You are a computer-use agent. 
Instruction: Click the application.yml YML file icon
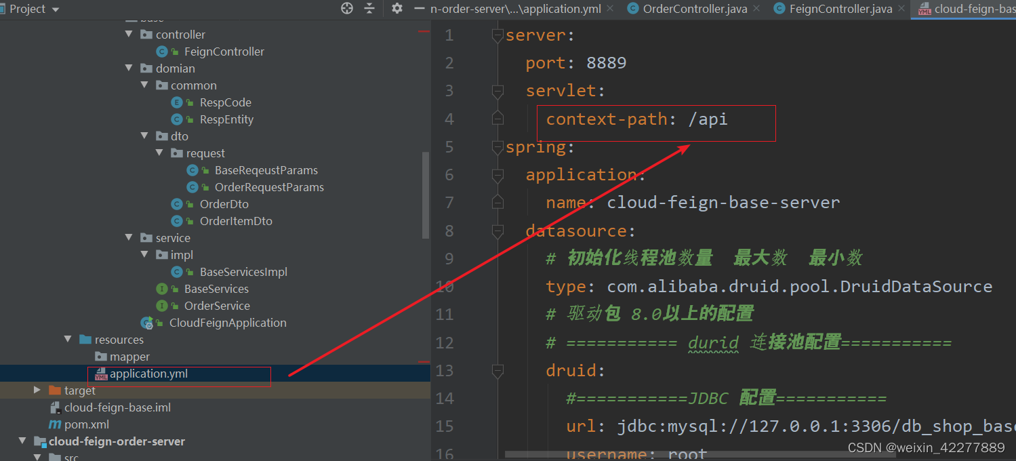(x=101, y=374)
